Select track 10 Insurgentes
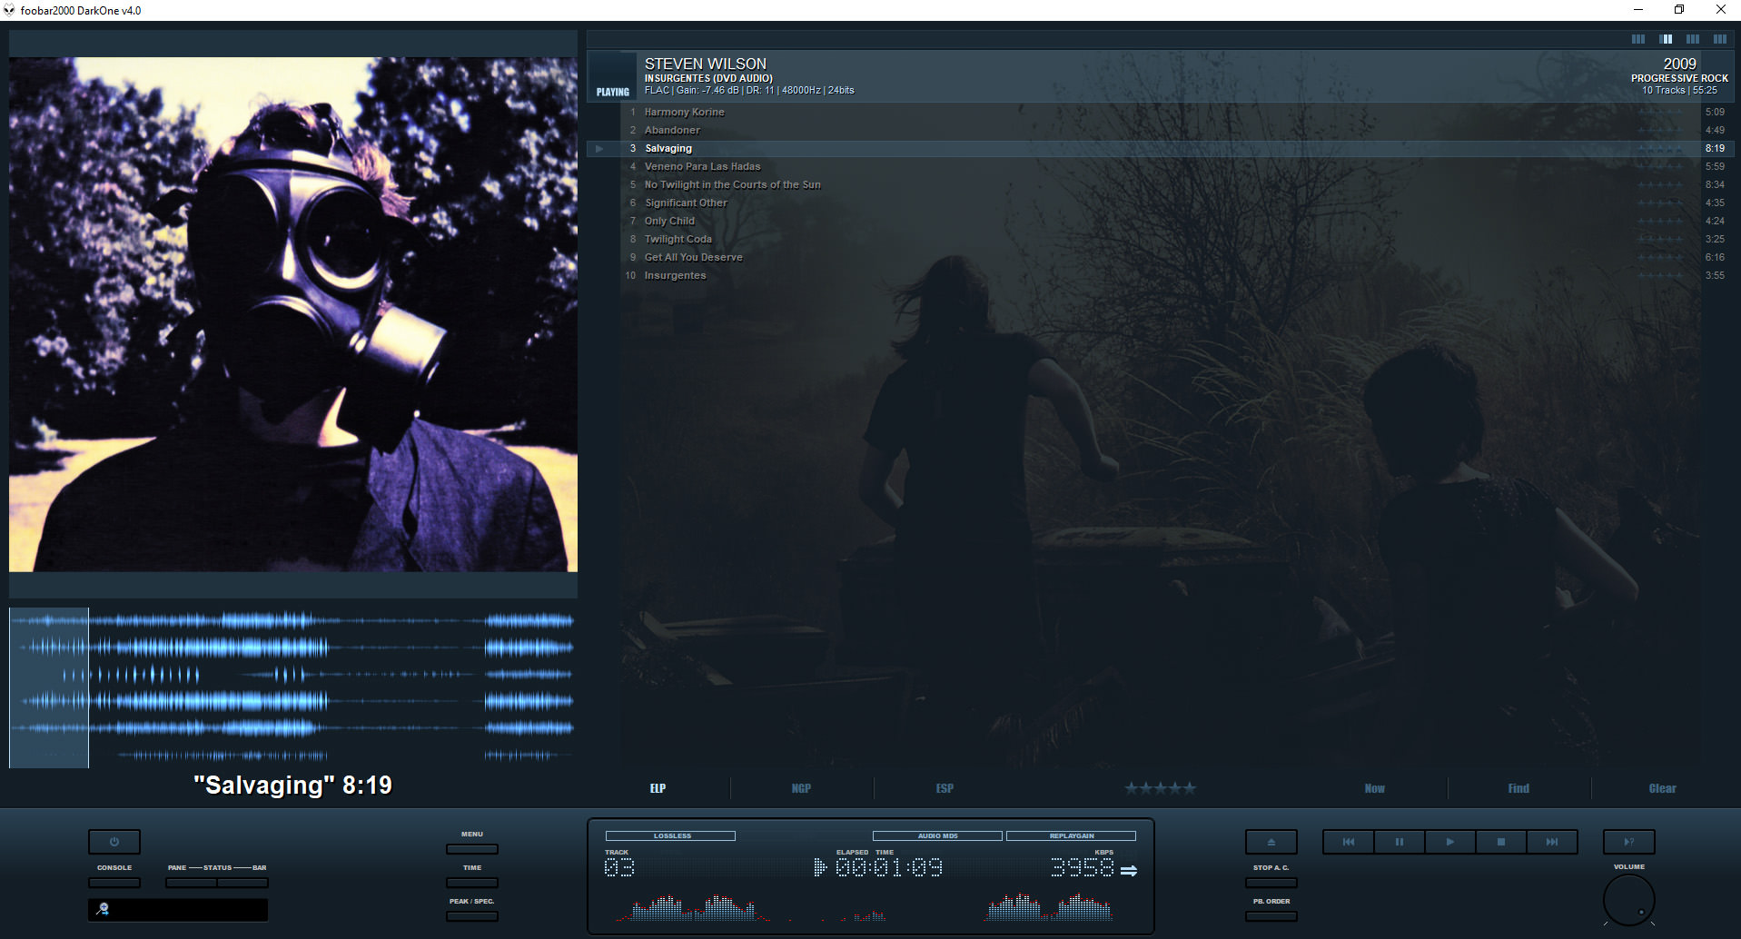 pos(1161,275)
